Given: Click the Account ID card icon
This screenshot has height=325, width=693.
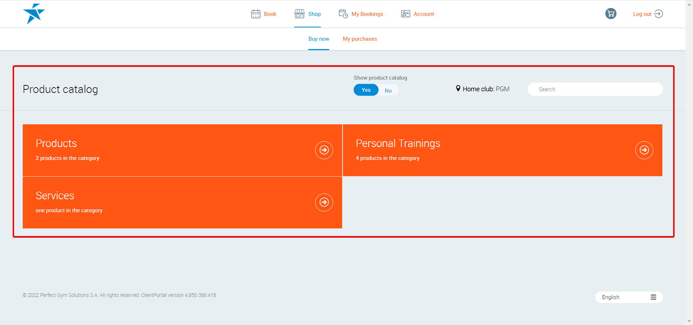Looking at the screenshot, I should click(x=405, y=14).
